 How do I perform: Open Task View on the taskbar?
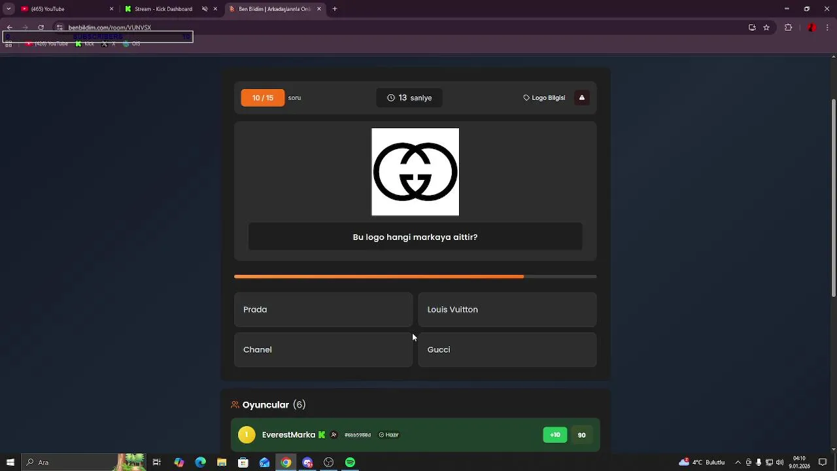[x=157, y=462]
